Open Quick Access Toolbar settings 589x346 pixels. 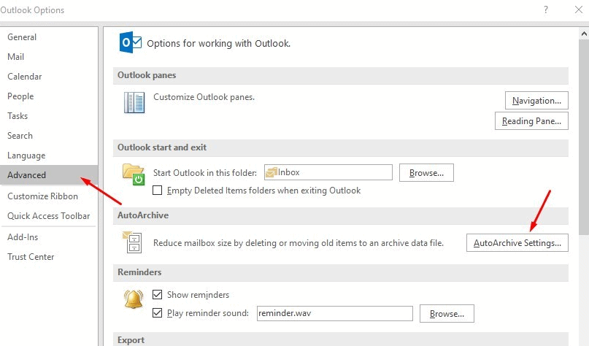click(49, 216)
